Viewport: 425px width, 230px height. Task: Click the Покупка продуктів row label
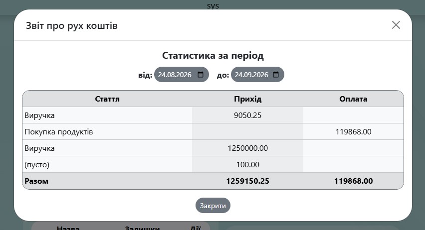[x=58, y=132]
